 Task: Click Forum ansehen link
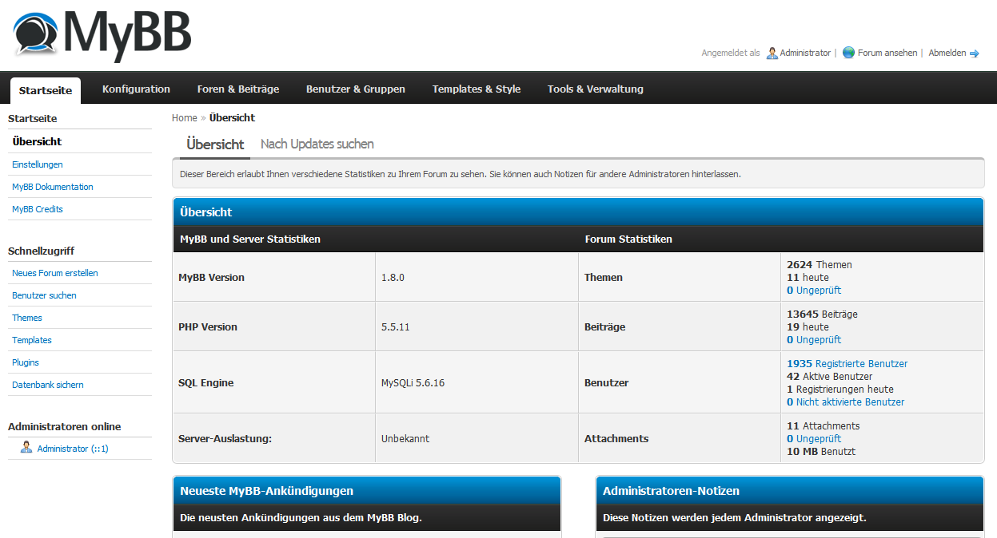[x=887, y=53]
